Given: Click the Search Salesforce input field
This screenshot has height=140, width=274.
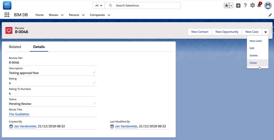Looking at the screenshot, I should (142, 5).
